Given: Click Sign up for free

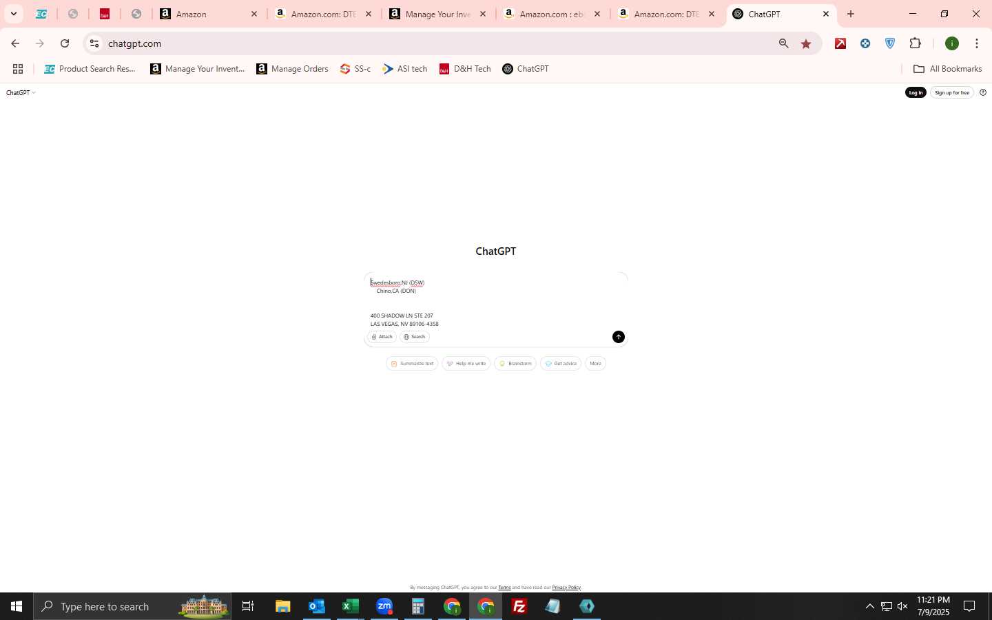Looking at the screenshot, I should pyautogui.click(x=952, y=93).
